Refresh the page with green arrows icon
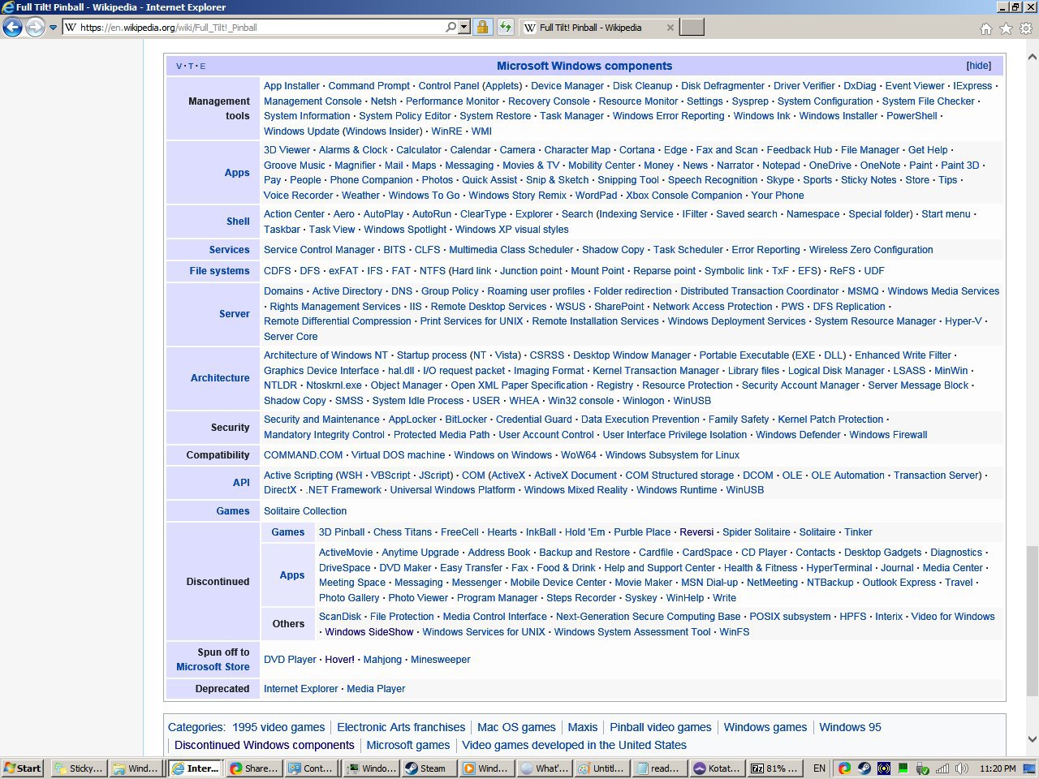The image size is (1039, 779). 505,27
